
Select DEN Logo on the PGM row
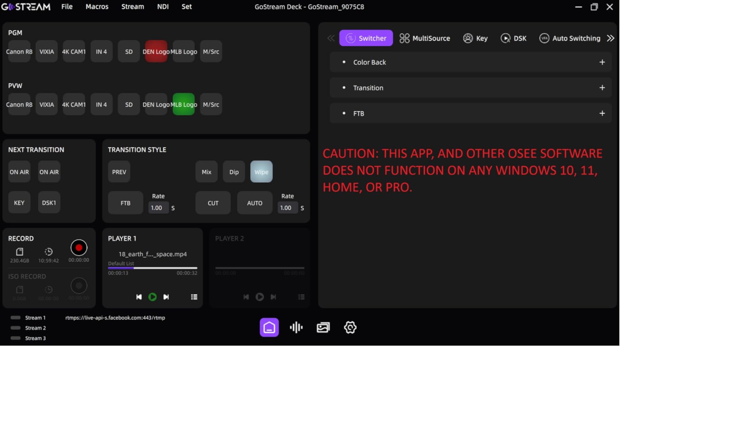coord(156,51)
